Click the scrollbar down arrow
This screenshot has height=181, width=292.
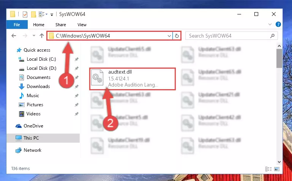coord(279,162)
